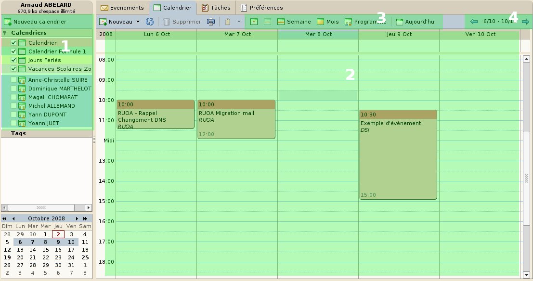The height and width of the screenshot is (281, 533).
Task: Select October 25 in the mini calendar
Action: click(x=85, y=257)
